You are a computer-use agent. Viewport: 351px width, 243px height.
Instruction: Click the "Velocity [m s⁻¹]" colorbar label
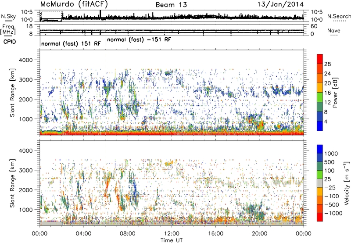(347, 183)
